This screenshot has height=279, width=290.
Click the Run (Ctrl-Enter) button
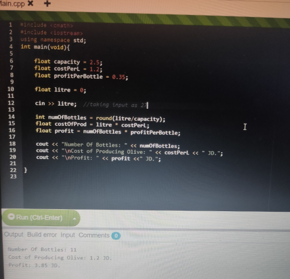pos(35,217)
